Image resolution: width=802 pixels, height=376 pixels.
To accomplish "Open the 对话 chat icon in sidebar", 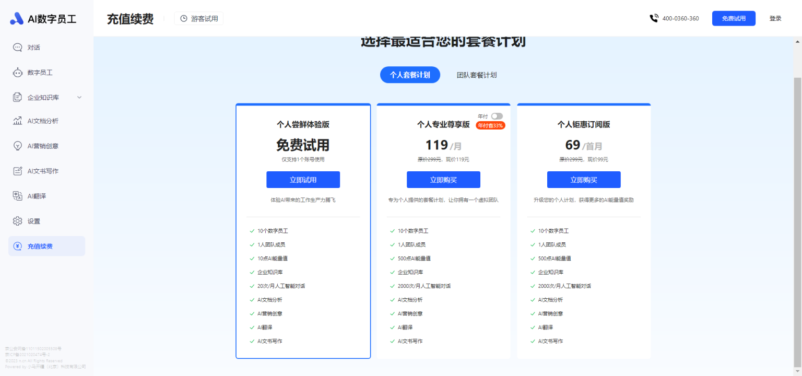I will pyautogui.click(x=17, y=48).
